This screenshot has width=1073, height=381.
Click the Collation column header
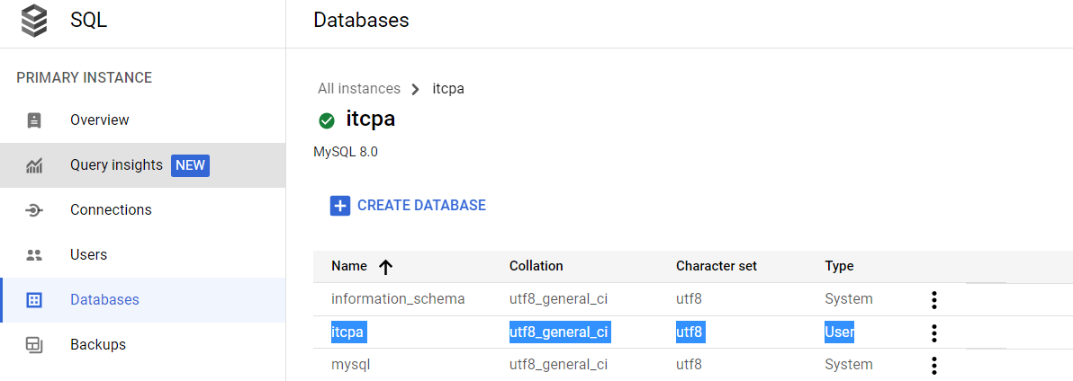[x=536, y=266]
